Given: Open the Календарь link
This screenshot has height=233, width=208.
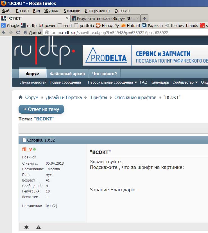Looking at the screenshot, I should (x=160, y=82).
